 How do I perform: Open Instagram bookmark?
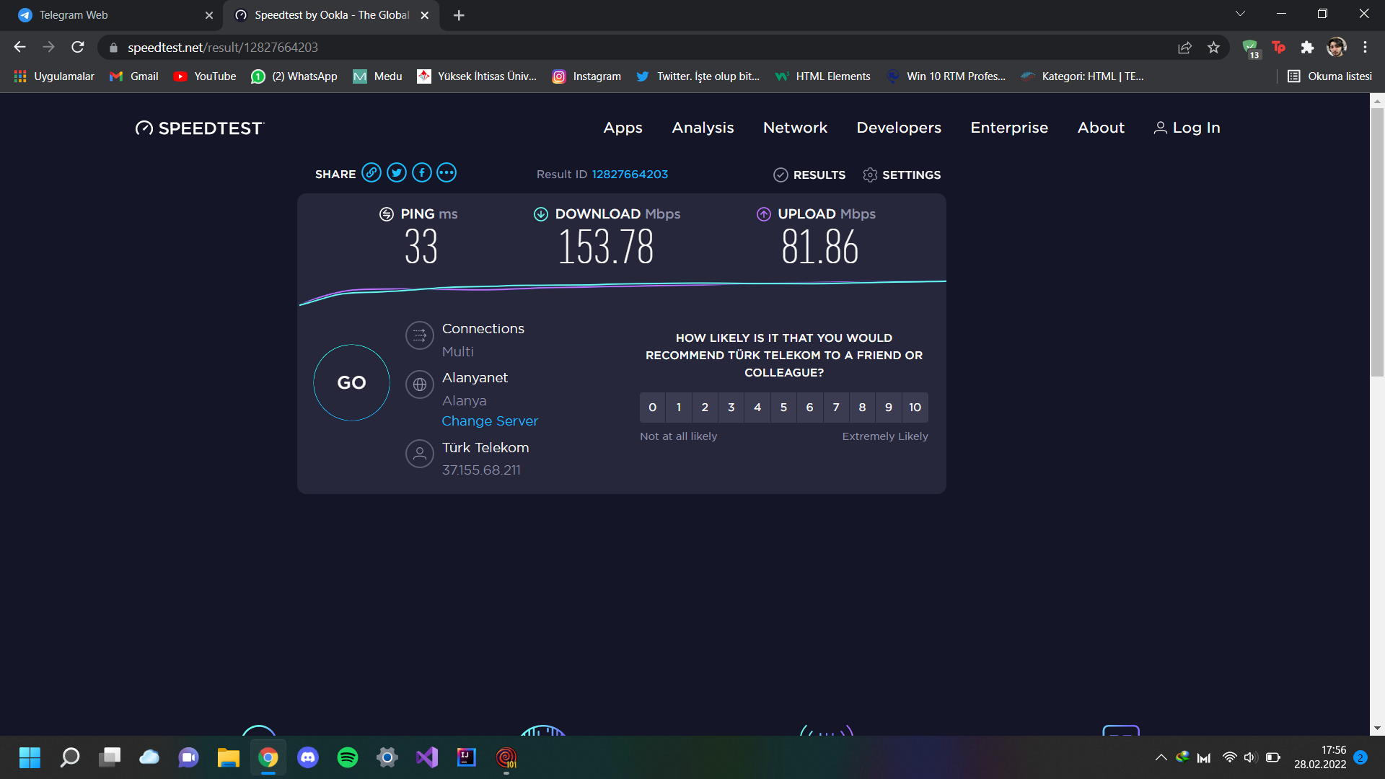pos(586,76)
